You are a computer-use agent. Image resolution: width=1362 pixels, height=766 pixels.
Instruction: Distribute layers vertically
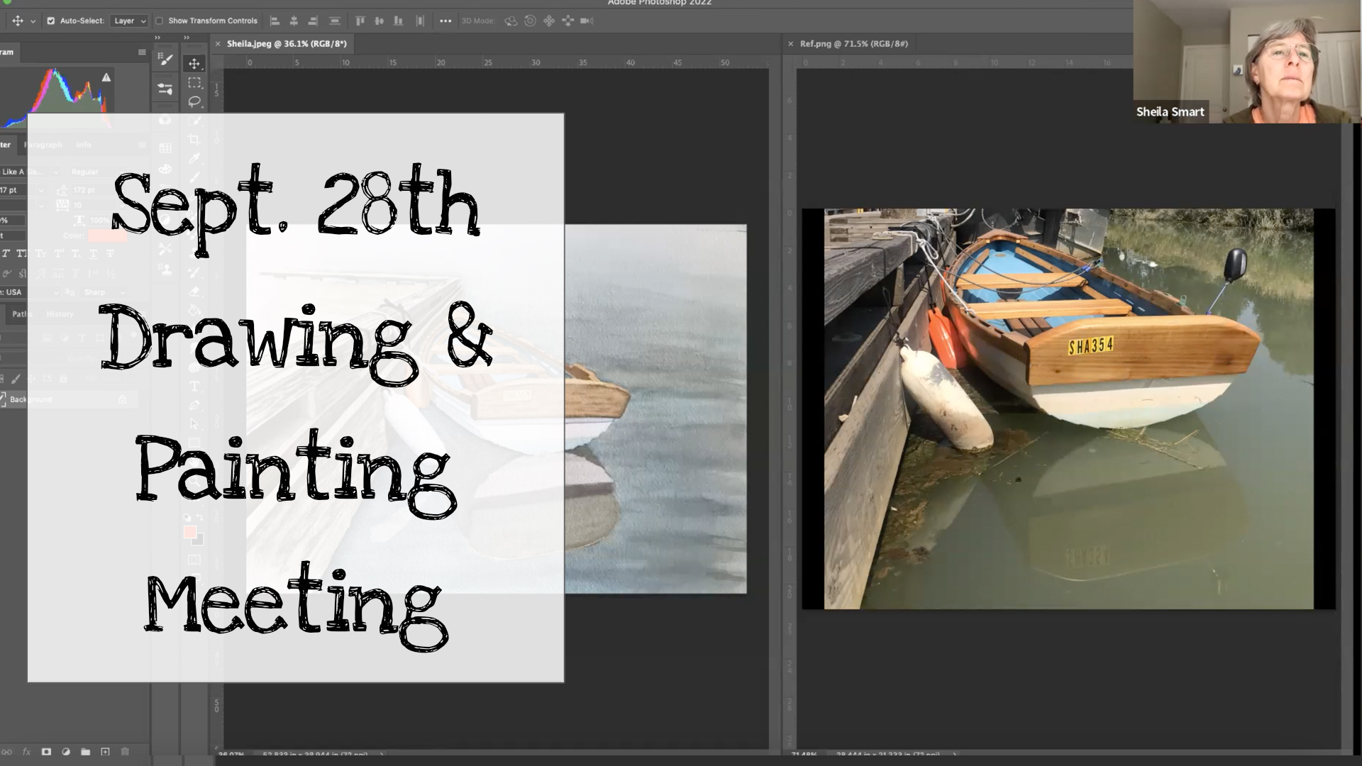point(420,21)
